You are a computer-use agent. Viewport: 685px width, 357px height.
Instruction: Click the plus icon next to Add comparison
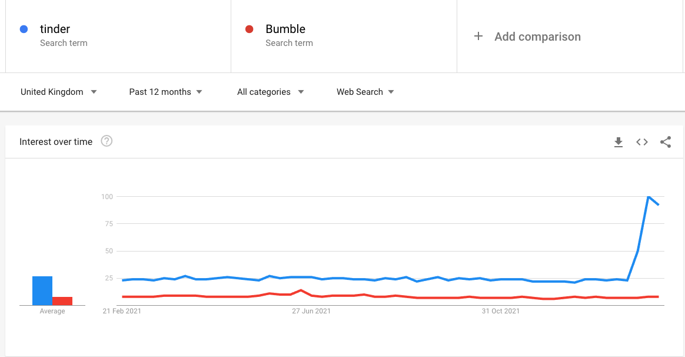pyautogui.click(x=479, y=37)
